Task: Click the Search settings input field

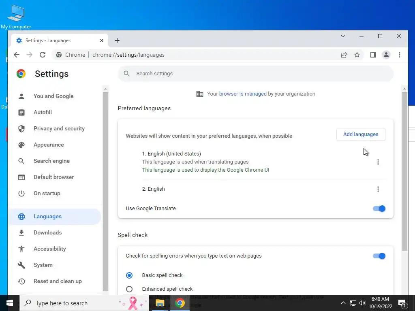Action: [256, 74]
